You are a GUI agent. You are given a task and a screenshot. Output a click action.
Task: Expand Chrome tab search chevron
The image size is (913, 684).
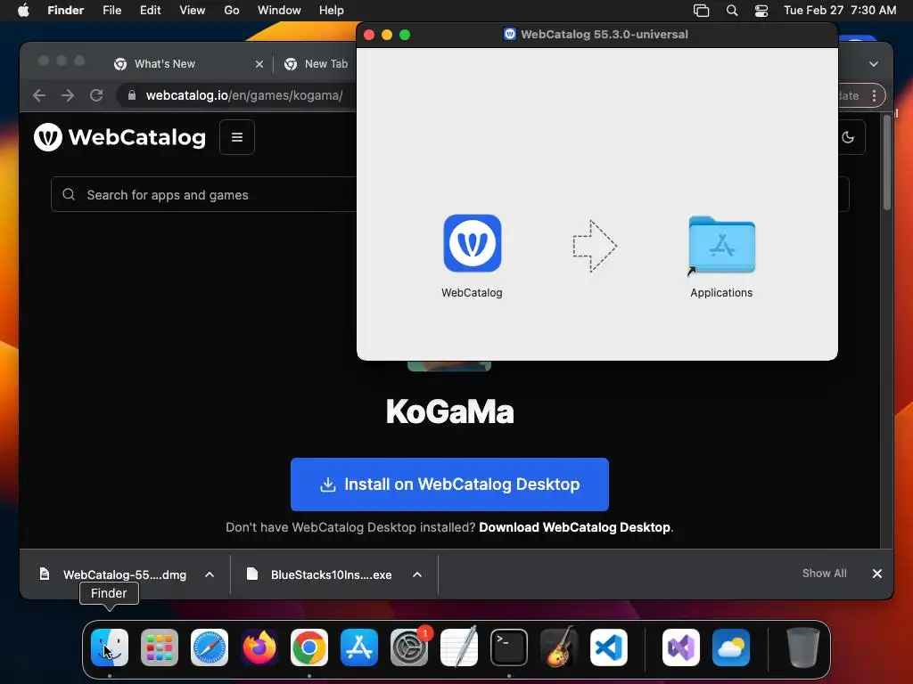(x=874, y=64)
